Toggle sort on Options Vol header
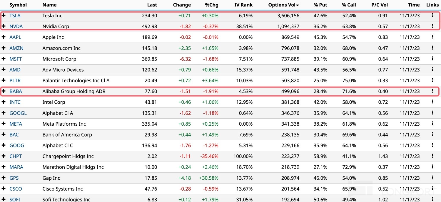The height and width of the screenshot is (202, 441). [x=284, y=5]
